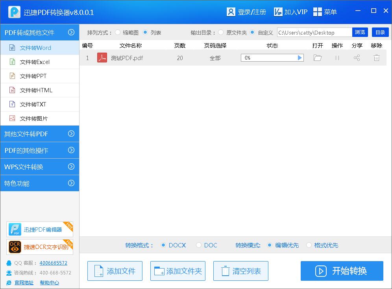Screen dimensions: 392x289
Task: Click the 状态 column header
Action: tap(272, 46)
